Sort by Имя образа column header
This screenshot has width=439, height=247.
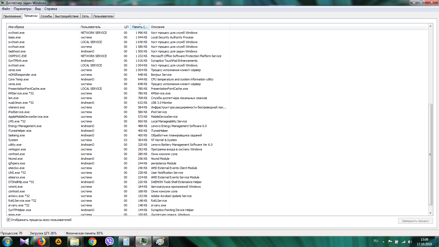(x=43, y=27)
